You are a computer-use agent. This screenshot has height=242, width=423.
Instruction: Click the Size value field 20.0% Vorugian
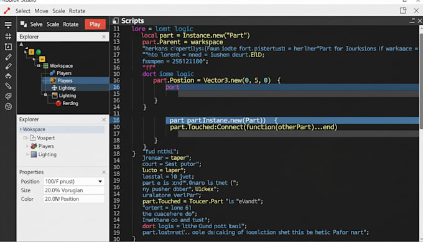point(73,190)
